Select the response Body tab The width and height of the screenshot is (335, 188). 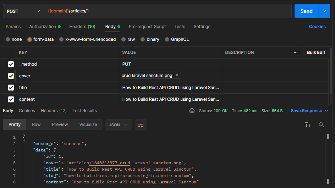coord(8,111)
